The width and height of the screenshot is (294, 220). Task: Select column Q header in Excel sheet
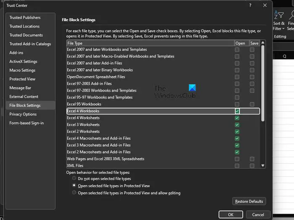pos(284,56)
